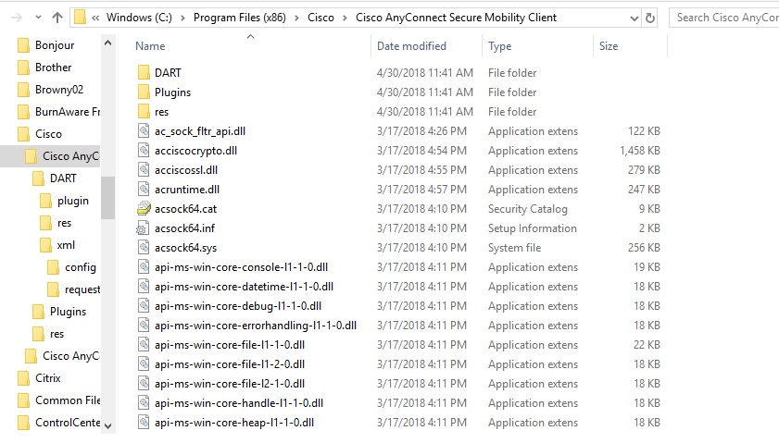This screenshot has width=779, height=443.
Task: Select ac_sock_fltr_api.dll file icon
Action: click(144, 131)
